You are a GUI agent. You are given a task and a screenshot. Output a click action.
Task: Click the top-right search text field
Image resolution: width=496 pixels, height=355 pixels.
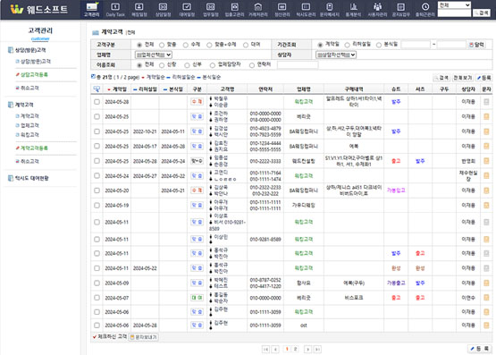coord(454,13)
